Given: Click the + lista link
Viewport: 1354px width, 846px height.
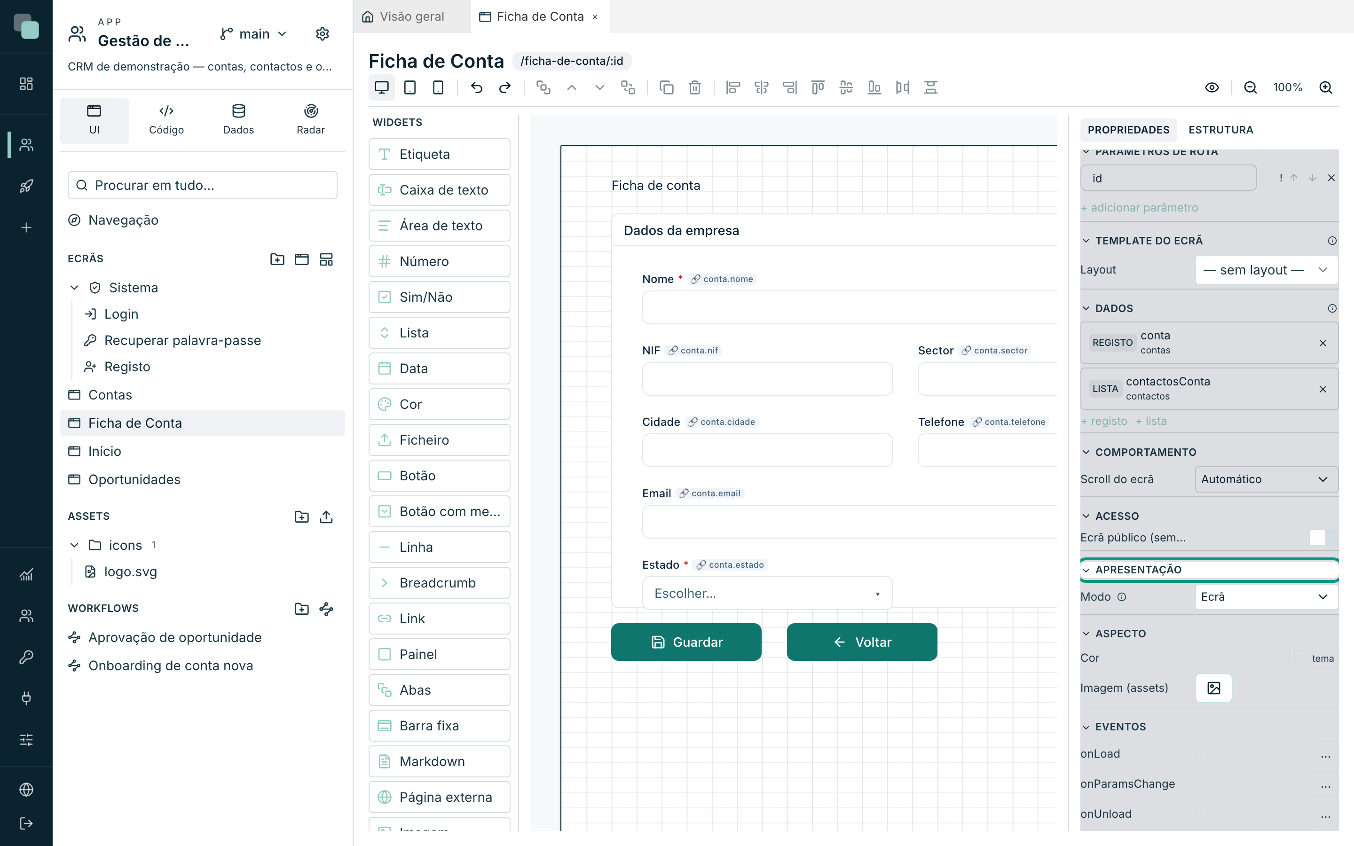Looking at the screenshot, I should click(1151, 421).
